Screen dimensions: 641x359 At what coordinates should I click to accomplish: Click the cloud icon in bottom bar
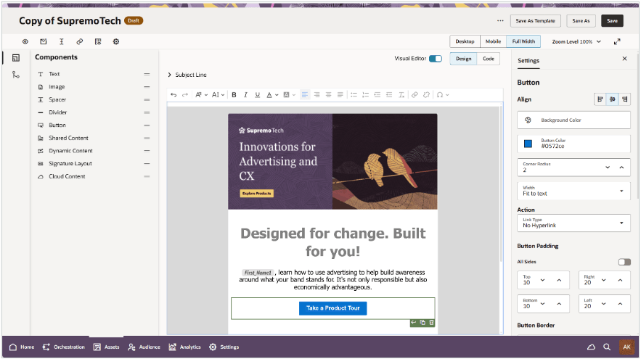(x=591, y=347)
